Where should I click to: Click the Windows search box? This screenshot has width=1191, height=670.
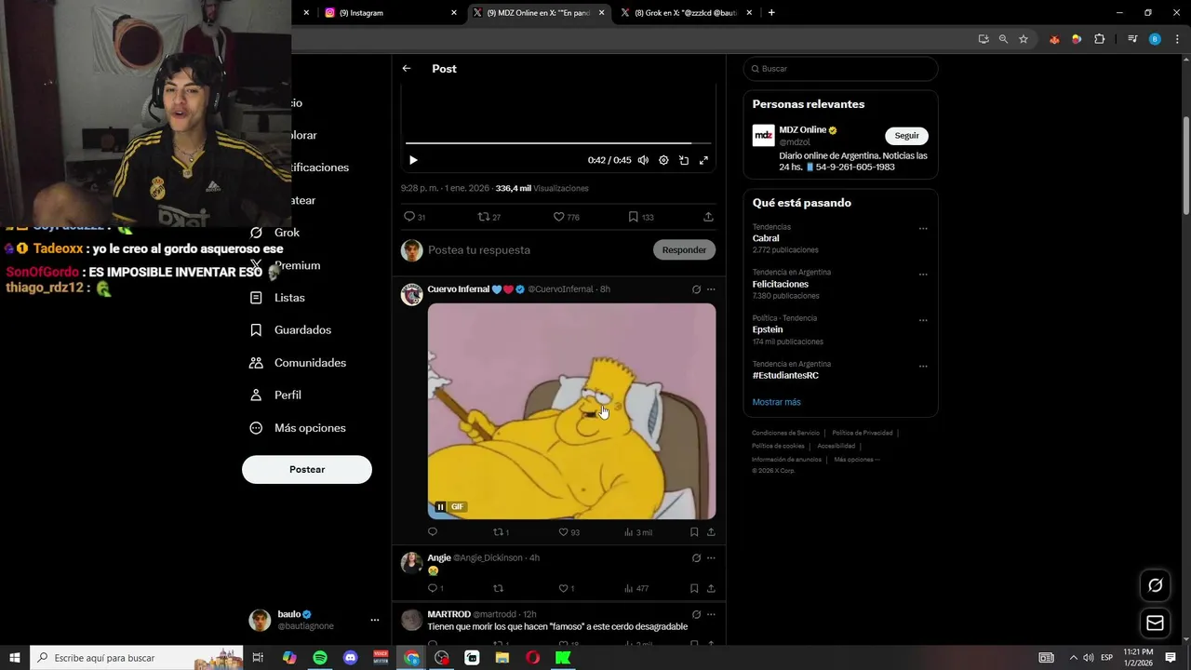tap(137, 658)
